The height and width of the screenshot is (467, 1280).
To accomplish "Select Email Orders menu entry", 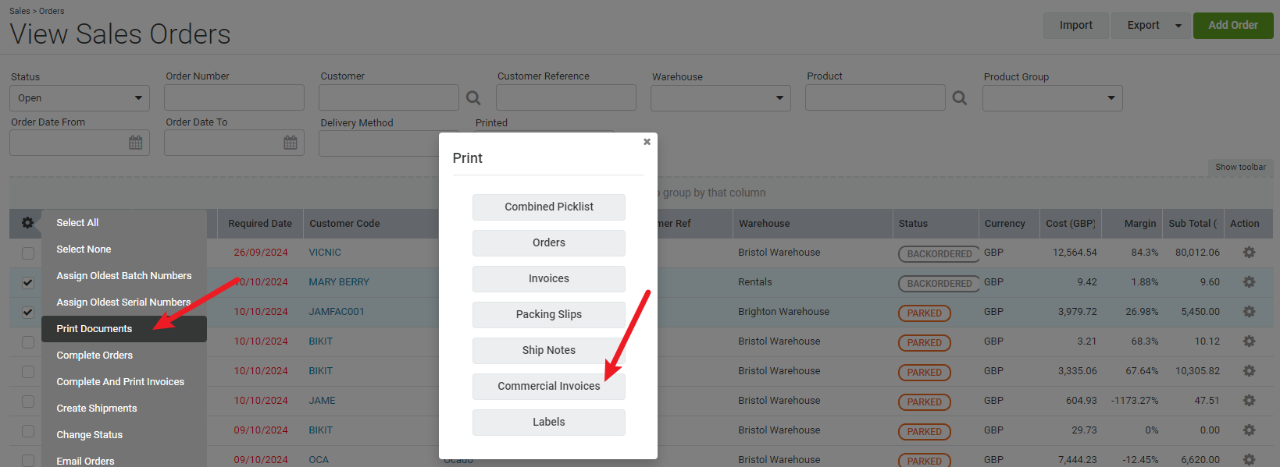I will 85,460.
